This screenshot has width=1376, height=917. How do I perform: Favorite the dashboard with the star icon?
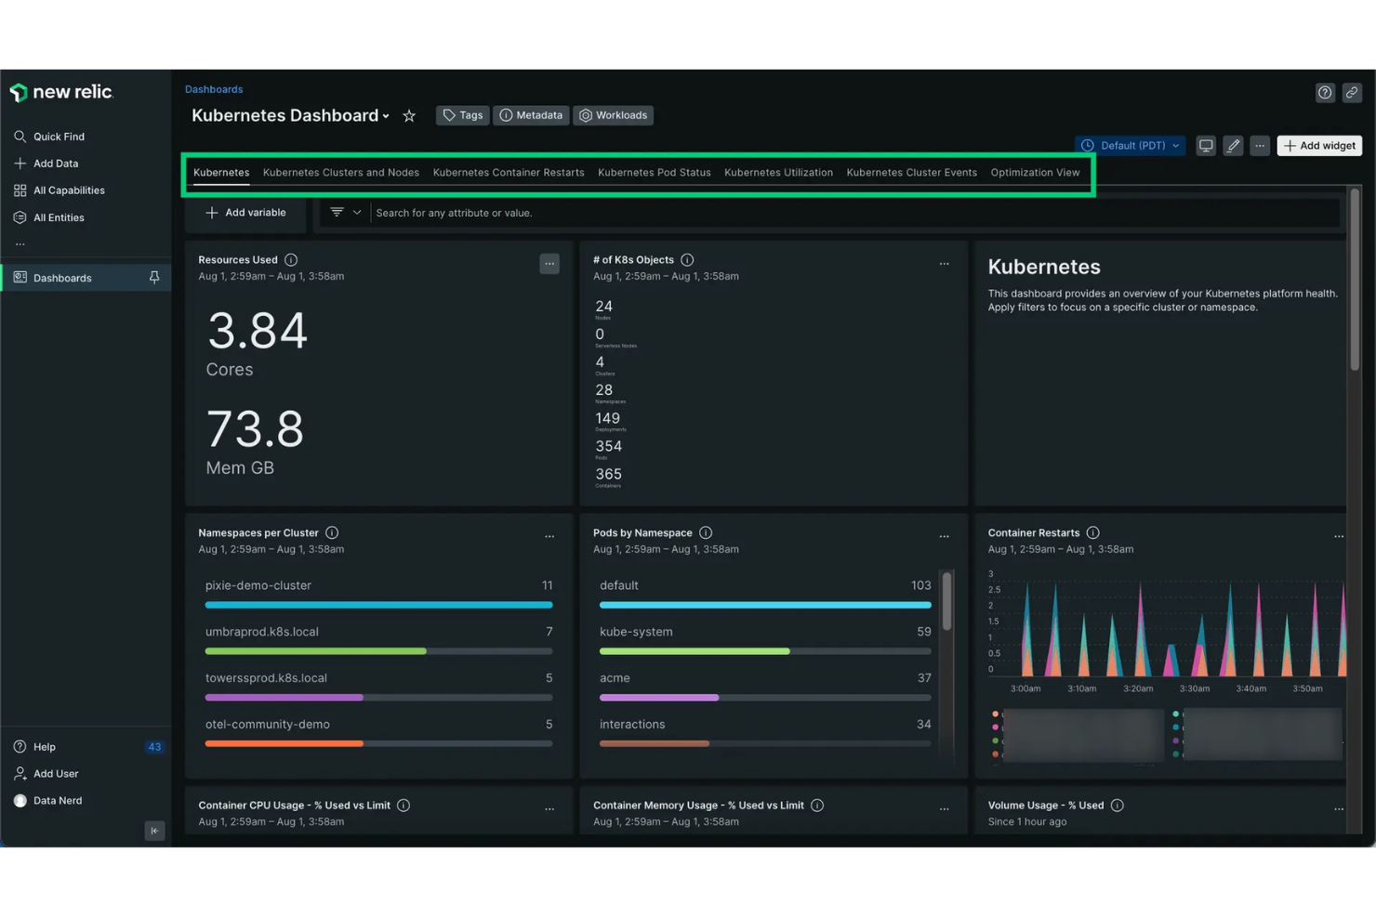[409, 116]
